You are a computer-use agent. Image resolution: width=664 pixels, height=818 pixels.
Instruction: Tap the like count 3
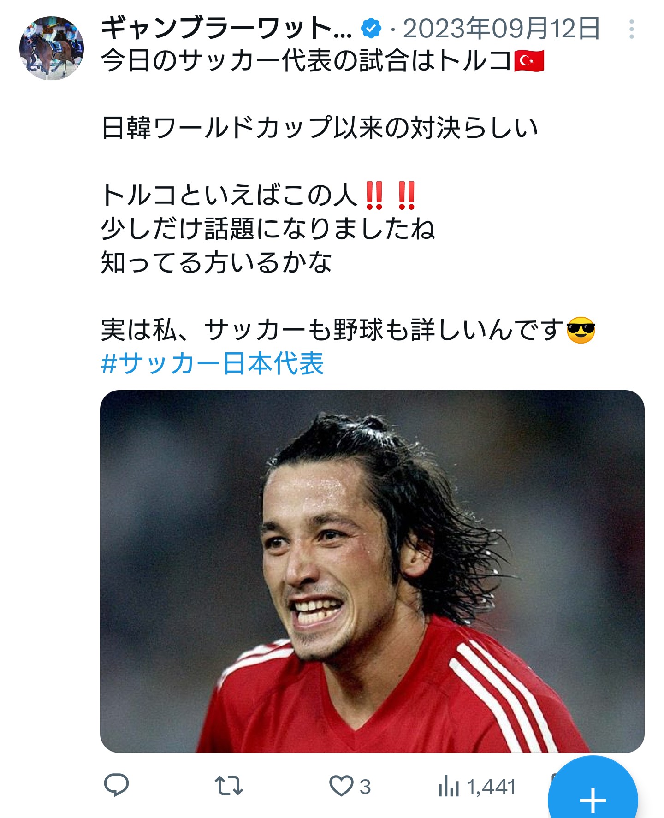(x=365, y=787)
